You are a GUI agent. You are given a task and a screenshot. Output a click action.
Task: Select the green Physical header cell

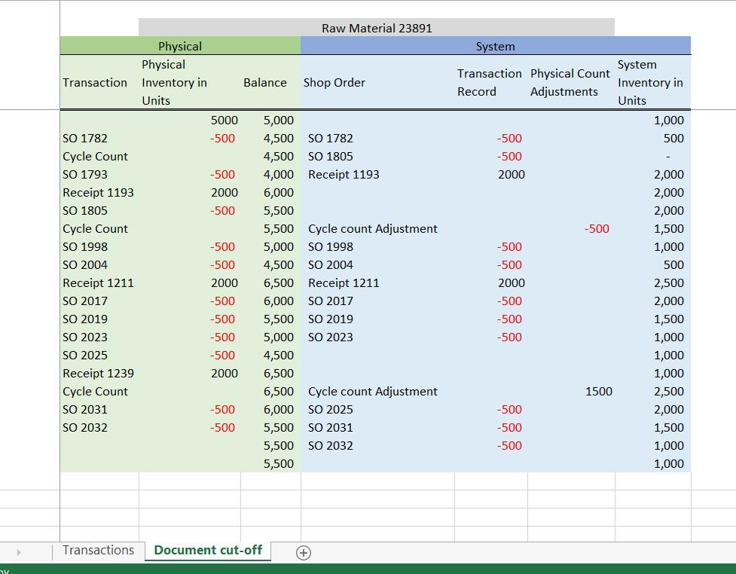click(x=179, y=46)
